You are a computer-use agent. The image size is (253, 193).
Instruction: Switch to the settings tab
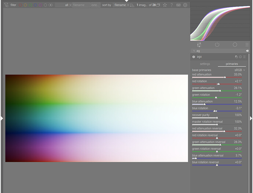pyautogui.click(x=205, y=64)
